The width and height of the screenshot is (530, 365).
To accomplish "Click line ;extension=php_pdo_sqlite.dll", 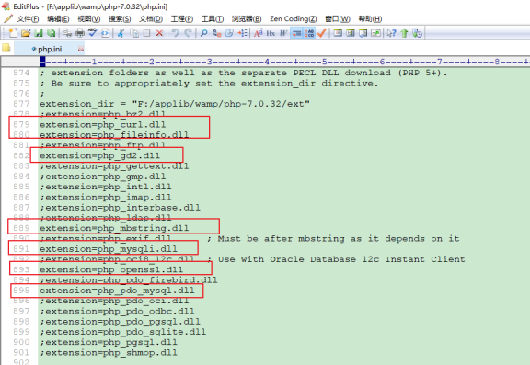I will point(123,332).
